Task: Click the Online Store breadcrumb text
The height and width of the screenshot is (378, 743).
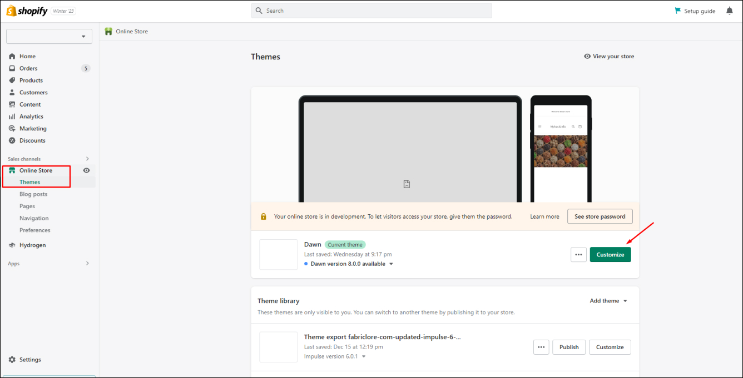Action: [x=132, y=32]
